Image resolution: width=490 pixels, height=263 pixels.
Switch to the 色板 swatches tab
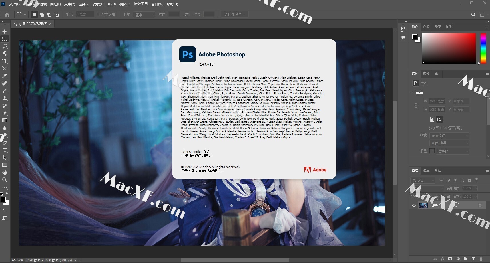point(426,27)
